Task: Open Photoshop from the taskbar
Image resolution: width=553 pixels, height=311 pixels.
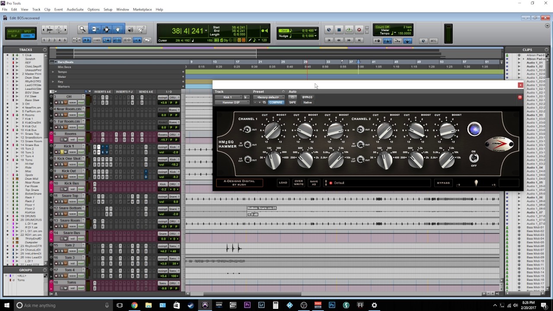Action: (x=332, y=305)
